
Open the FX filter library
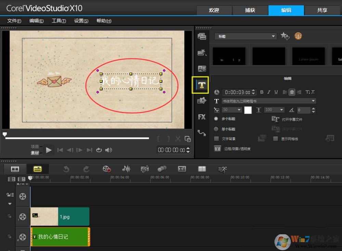(202, 117)
